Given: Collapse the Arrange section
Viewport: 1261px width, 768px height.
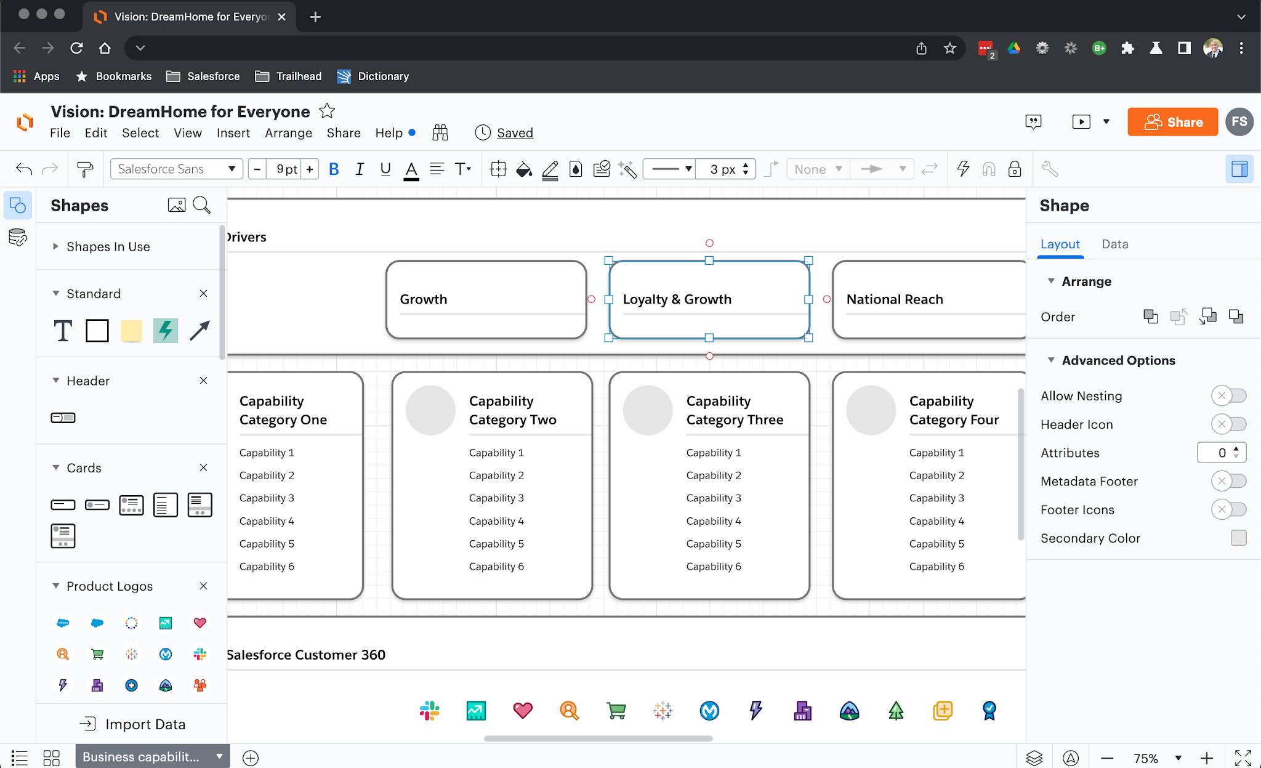Looking at the screenshot, I should 1051,281.
